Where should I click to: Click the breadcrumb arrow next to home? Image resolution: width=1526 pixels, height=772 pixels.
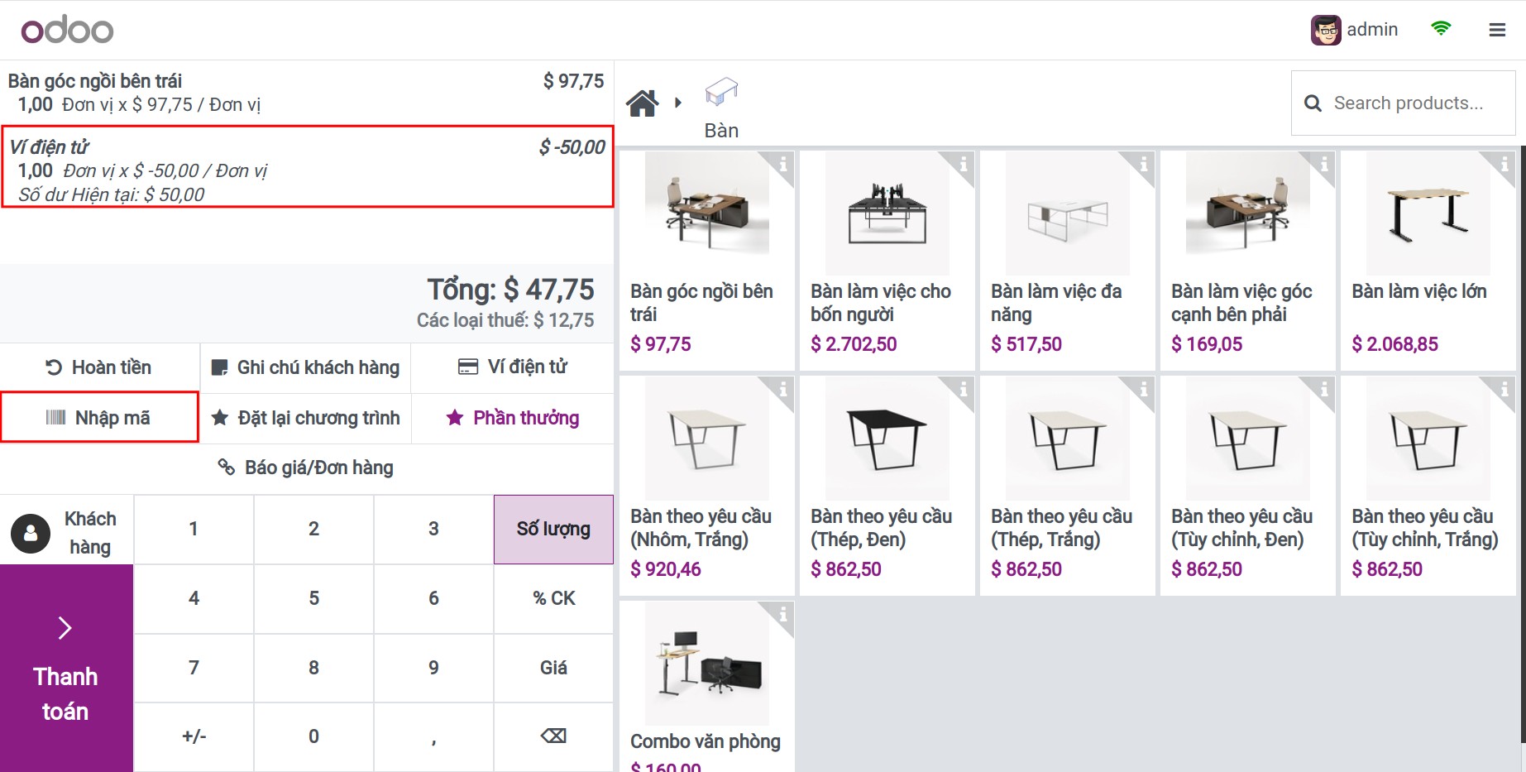pyautogui.click(x=678, y=103)
